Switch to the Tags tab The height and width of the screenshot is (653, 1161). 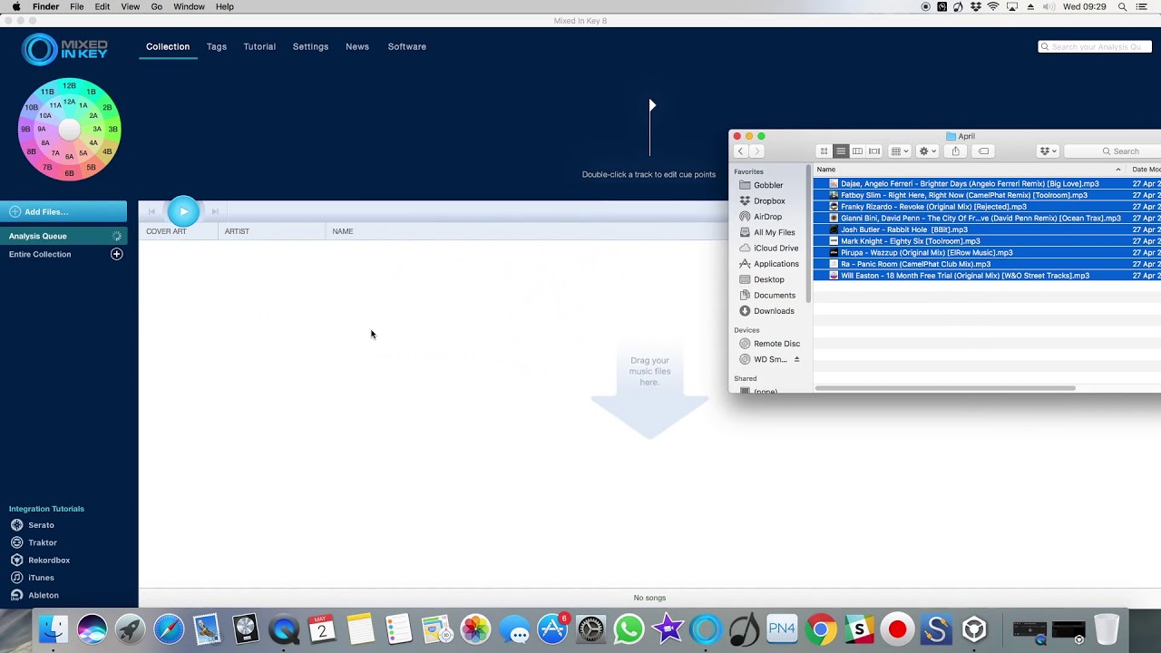pyautogui.click(x=217, y=46)
